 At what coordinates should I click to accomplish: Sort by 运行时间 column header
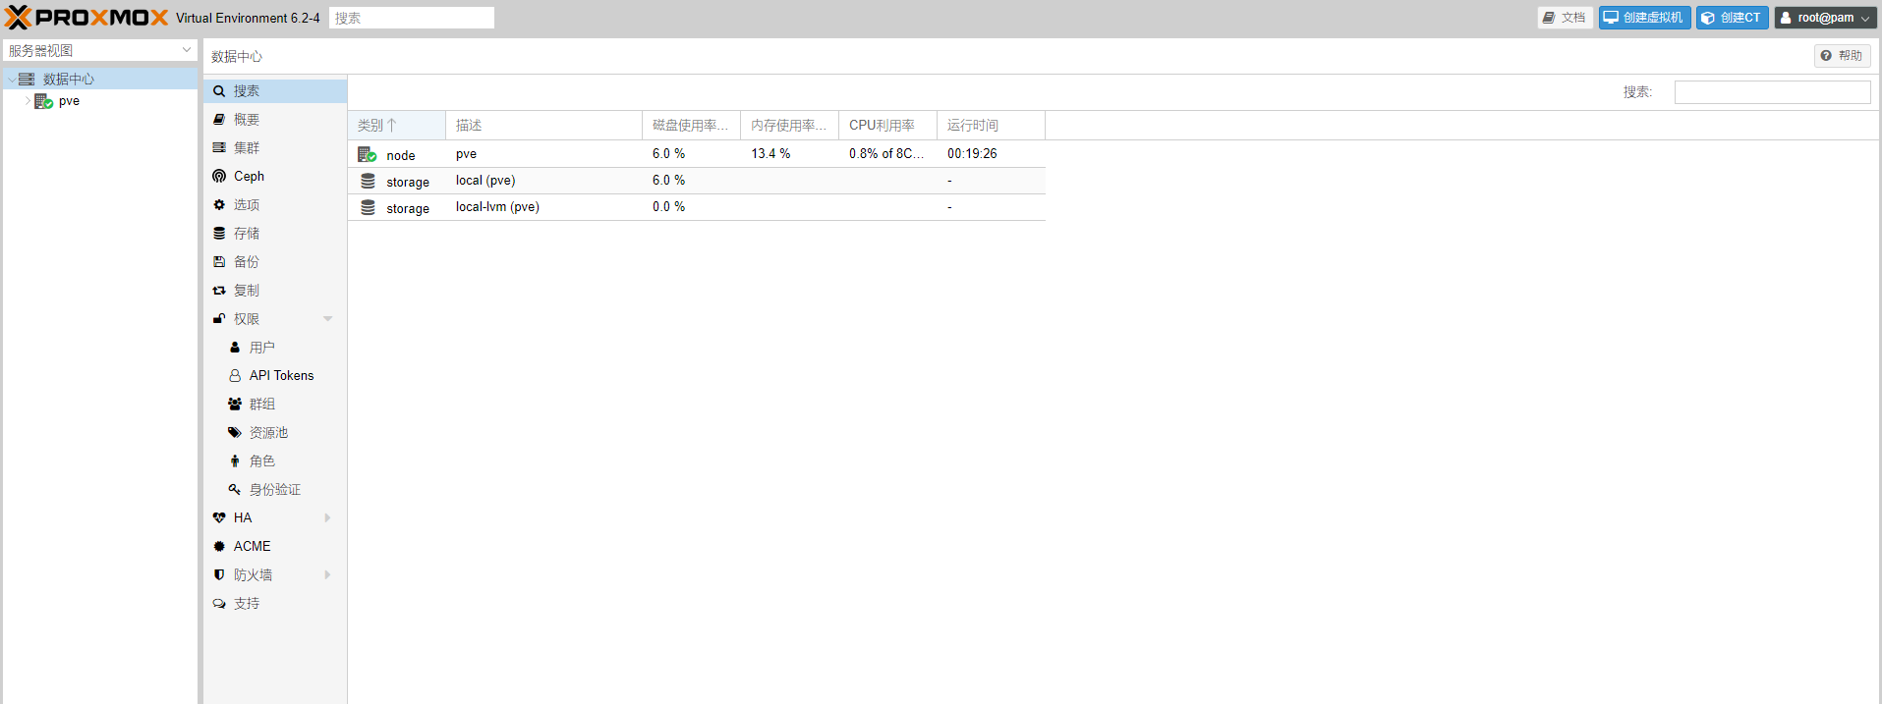[x=992, y=126]
